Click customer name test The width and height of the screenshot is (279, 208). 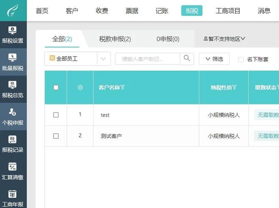(105, 115)
